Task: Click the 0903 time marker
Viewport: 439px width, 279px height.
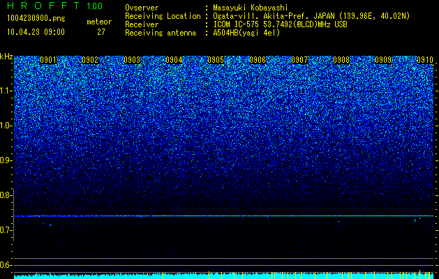Action: [132, 60]
